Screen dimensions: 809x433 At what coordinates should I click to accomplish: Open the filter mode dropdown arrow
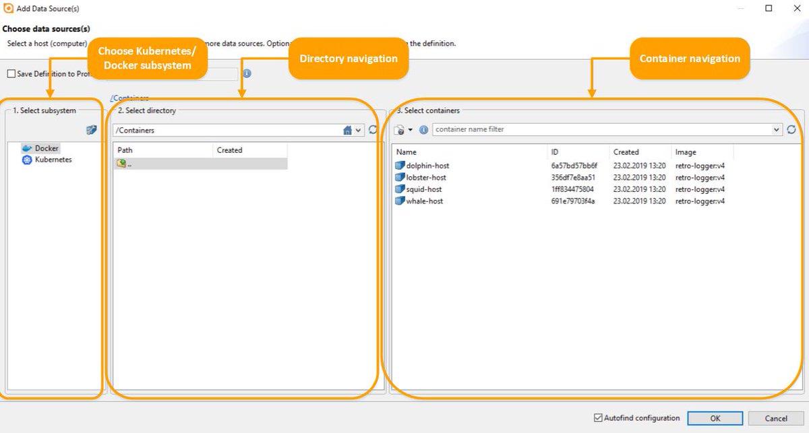[x=410, y=129]
